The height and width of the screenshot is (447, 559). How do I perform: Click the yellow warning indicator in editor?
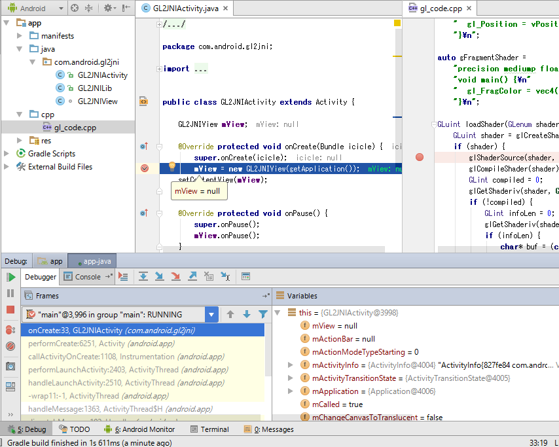click(x=397, y=23)
